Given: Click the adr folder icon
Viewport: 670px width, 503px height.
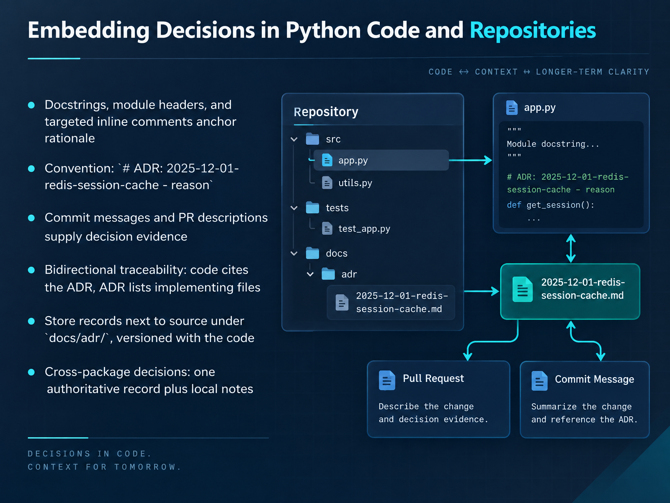Looking at the screenshot, I should 328,274.
